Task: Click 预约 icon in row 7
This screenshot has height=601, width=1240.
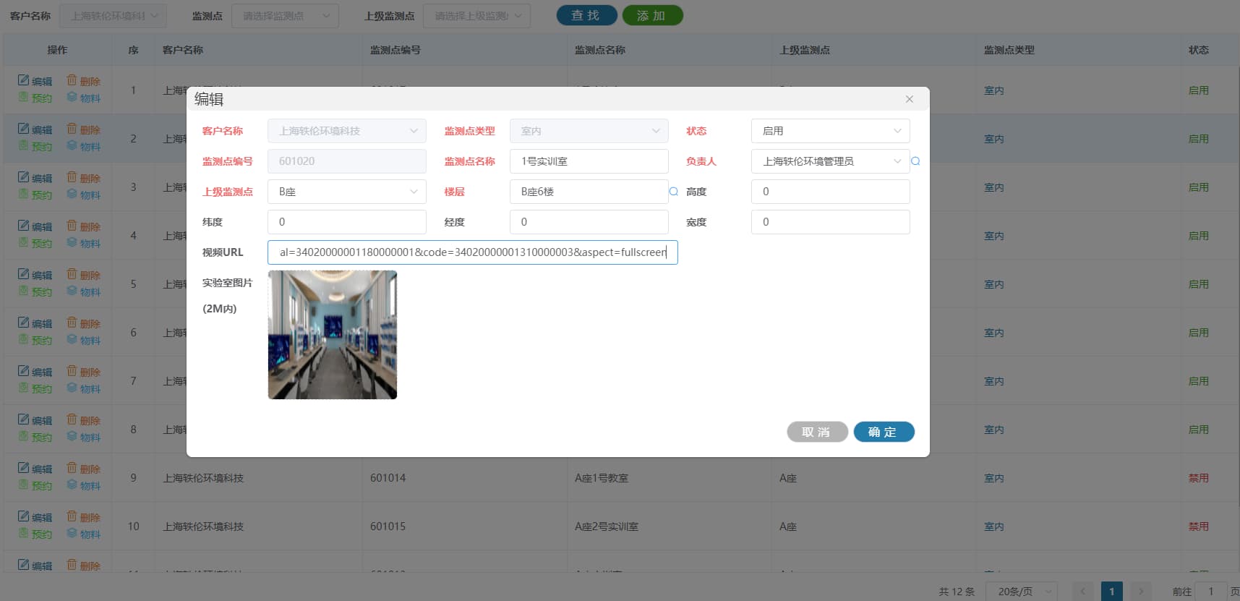Action: pyautogui.click(x=24, y=388)
